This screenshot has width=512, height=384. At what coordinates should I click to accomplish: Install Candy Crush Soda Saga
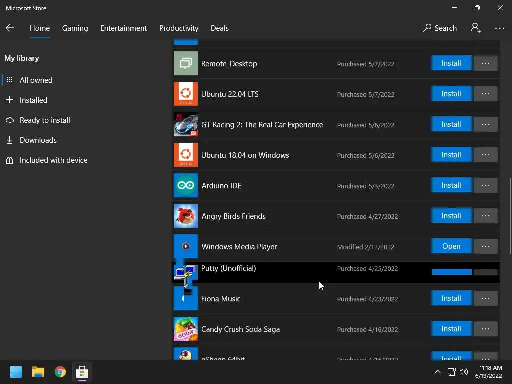coord(451,329)
